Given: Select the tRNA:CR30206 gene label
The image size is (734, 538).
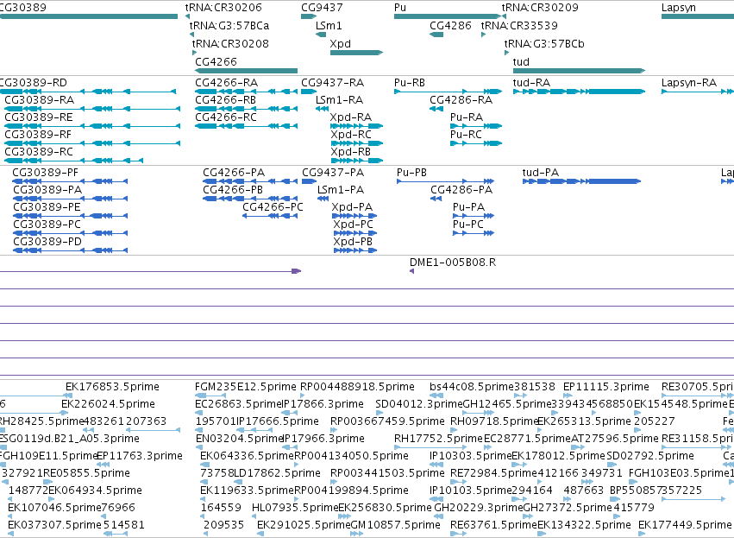Looking at the screenshot, I should pyautogui.click(x=223, y=8).
